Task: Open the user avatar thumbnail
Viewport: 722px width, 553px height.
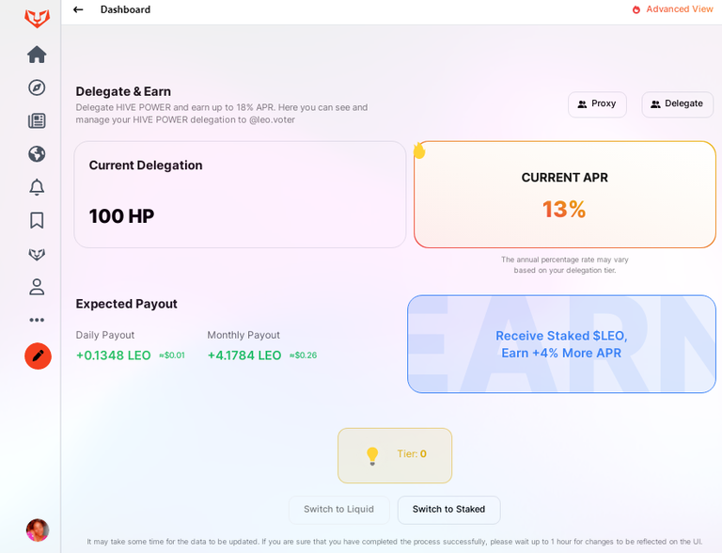Action: (x=38, y=530)
